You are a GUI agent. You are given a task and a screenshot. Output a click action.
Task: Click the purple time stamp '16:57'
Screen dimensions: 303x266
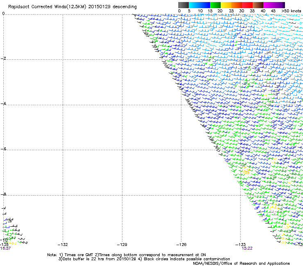tap(5, 248)
